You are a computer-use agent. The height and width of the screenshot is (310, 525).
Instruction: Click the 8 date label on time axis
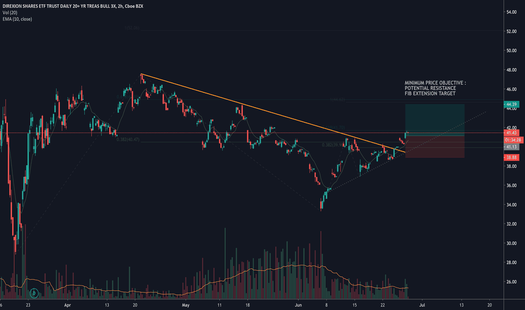point(327,305)
